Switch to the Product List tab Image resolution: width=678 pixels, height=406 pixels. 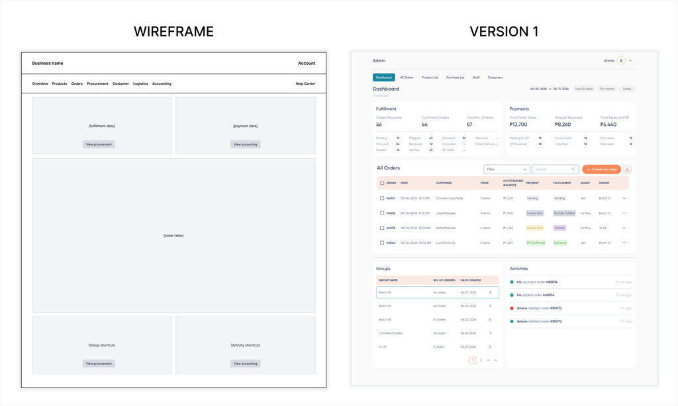coord(430,77)
